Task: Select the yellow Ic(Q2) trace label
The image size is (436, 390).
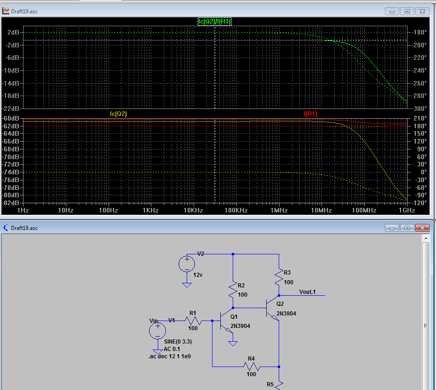Action: pos(118,114)
